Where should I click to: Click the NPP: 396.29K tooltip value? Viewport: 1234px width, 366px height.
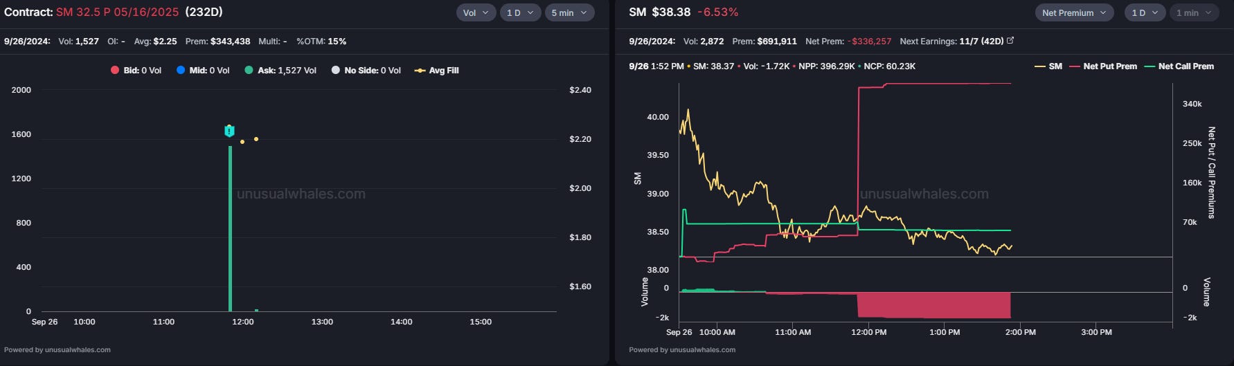click(x=827, y=66)
